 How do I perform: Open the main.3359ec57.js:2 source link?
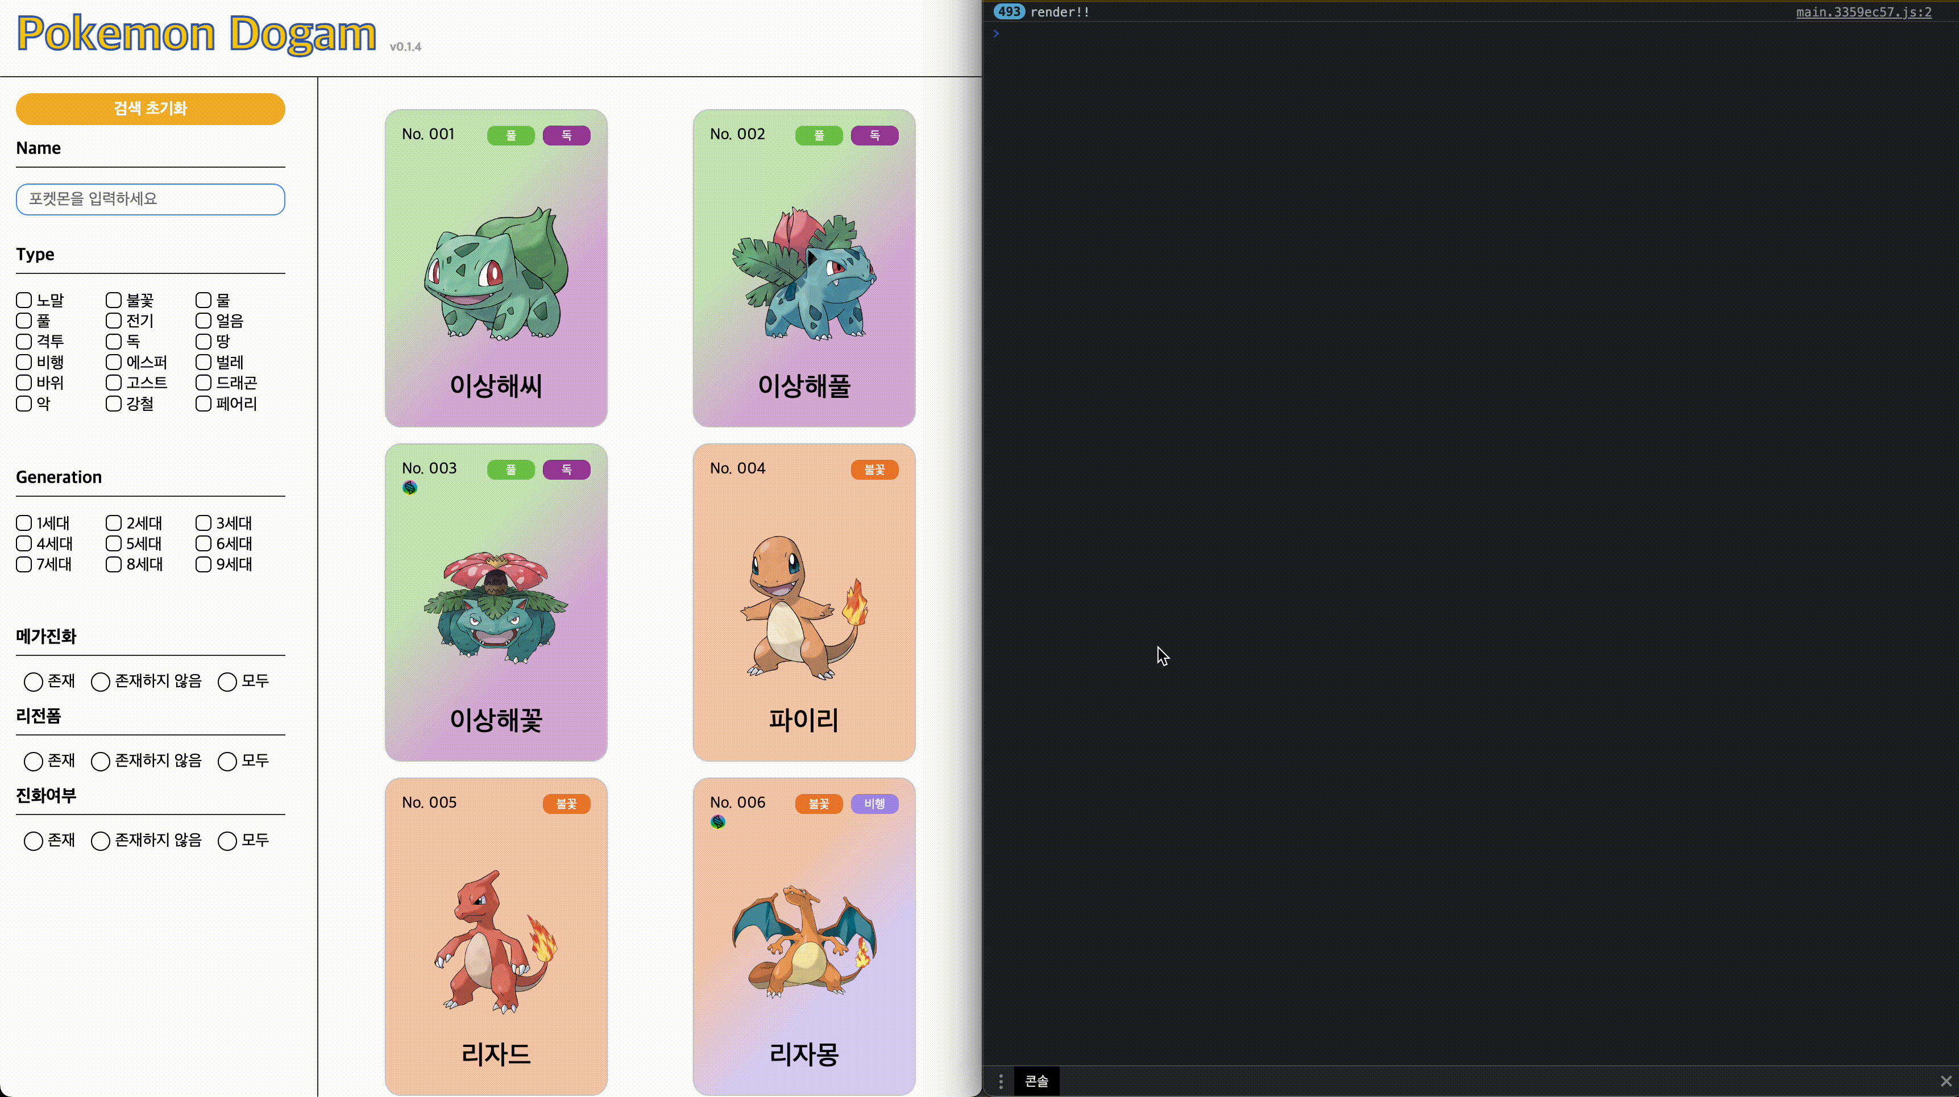tap(1863, 12)
